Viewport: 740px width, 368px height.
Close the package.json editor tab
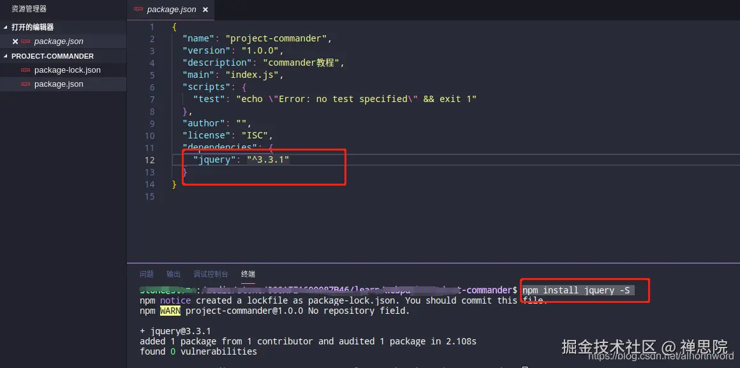(205, 10)
